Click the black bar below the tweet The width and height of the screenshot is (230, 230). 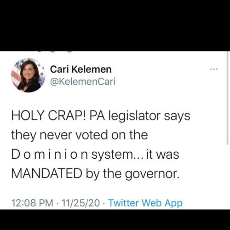click(115, 220)
